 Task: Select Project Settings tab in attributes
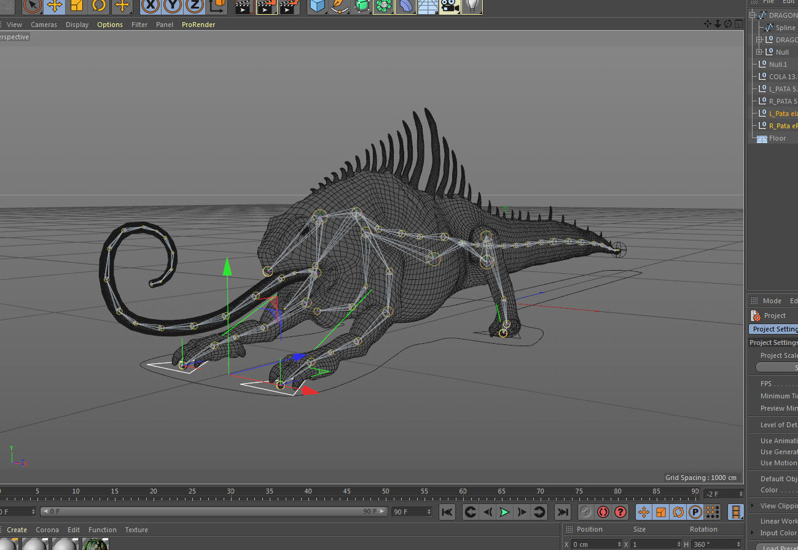click(x=774, y=329)
